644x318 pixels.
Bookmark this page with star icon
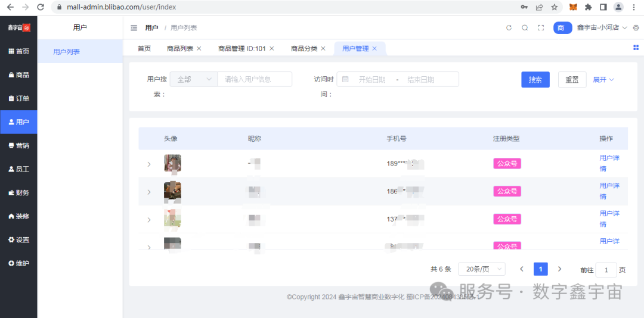[555, 7]
